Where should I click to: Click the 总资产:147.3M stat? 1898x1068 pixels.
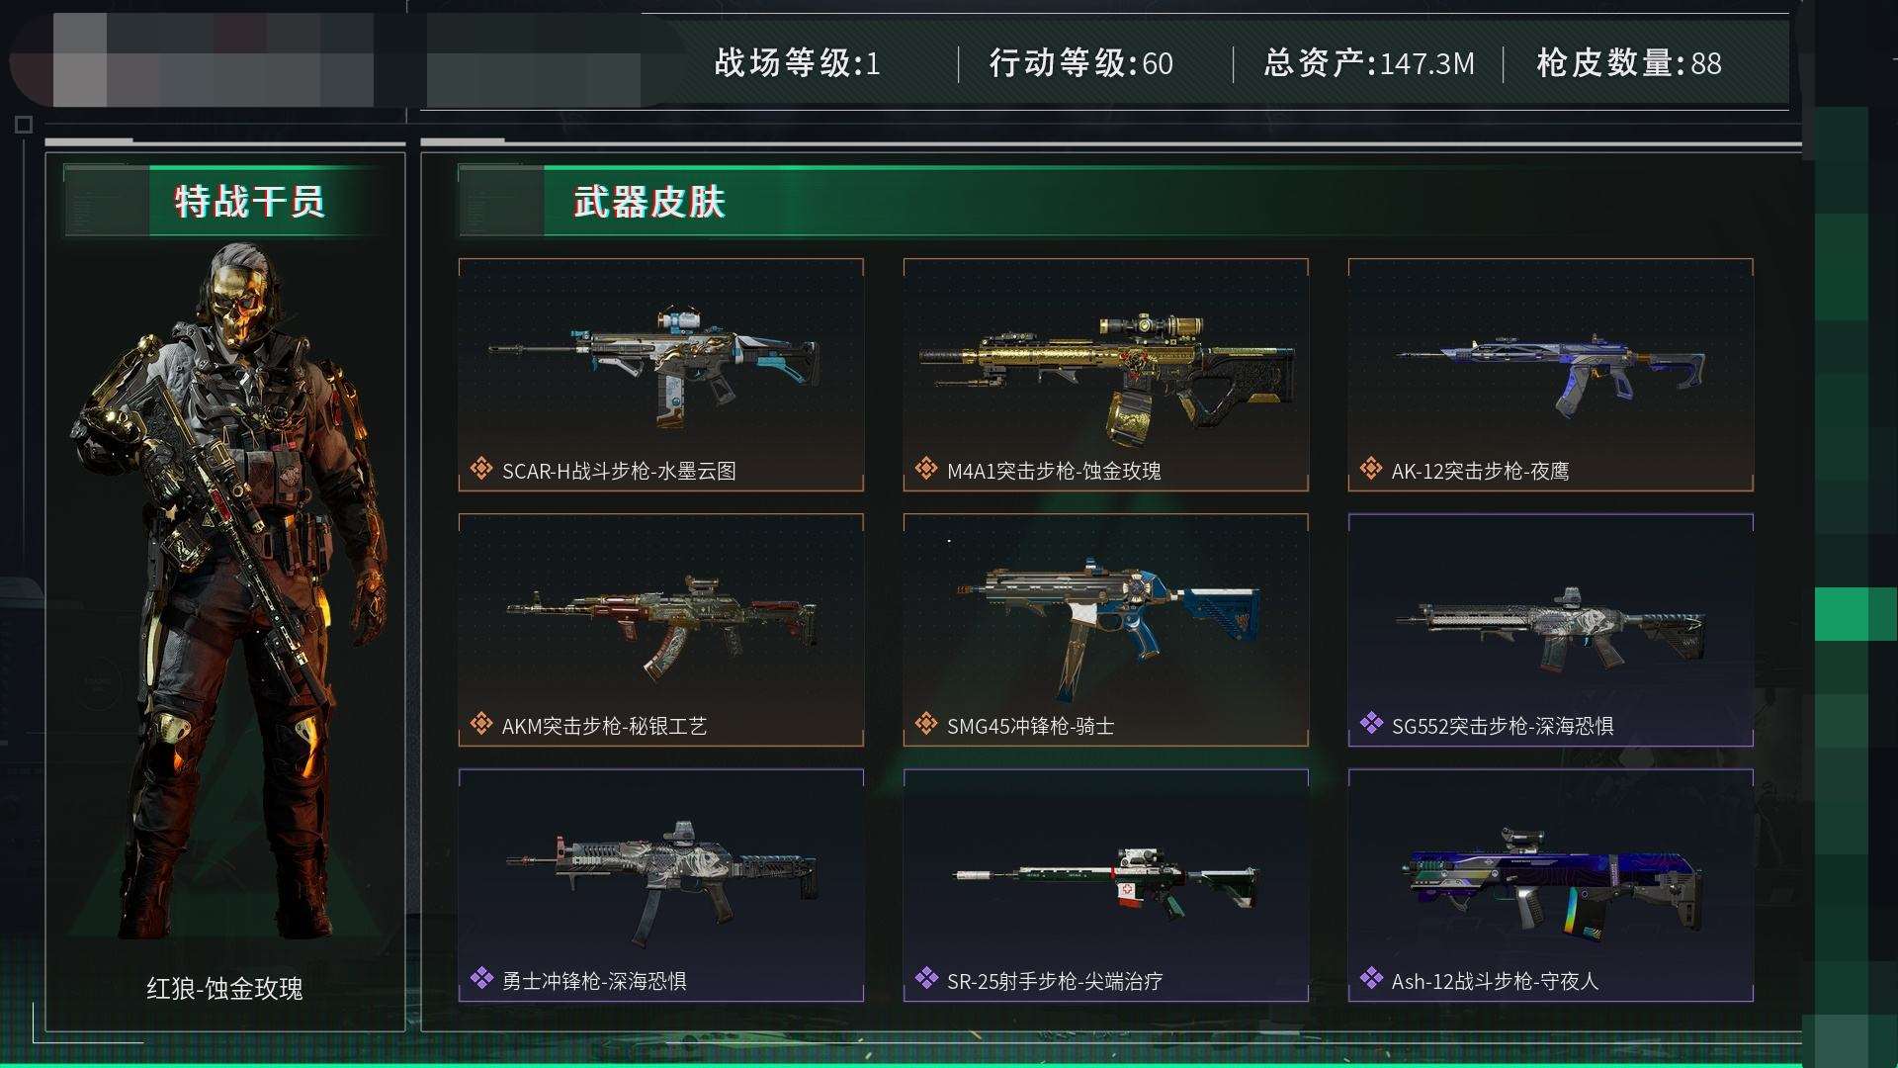pos(1368,63)
